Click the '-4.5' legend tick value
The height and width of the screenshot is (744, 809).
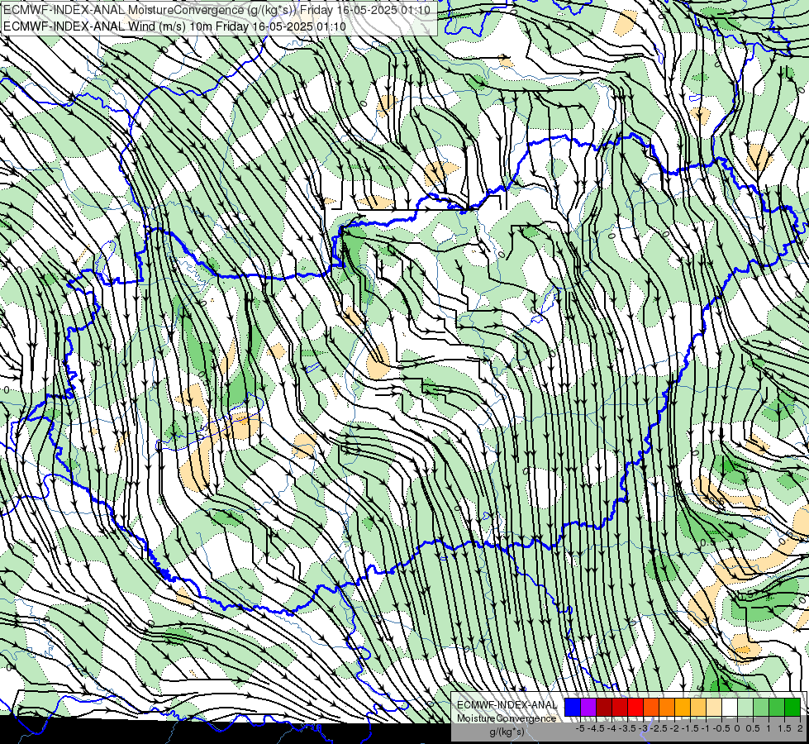pyautogui.click(x=596, y=728)
